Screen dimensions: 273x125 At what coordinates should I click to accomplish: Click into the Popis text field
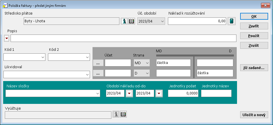123,38
